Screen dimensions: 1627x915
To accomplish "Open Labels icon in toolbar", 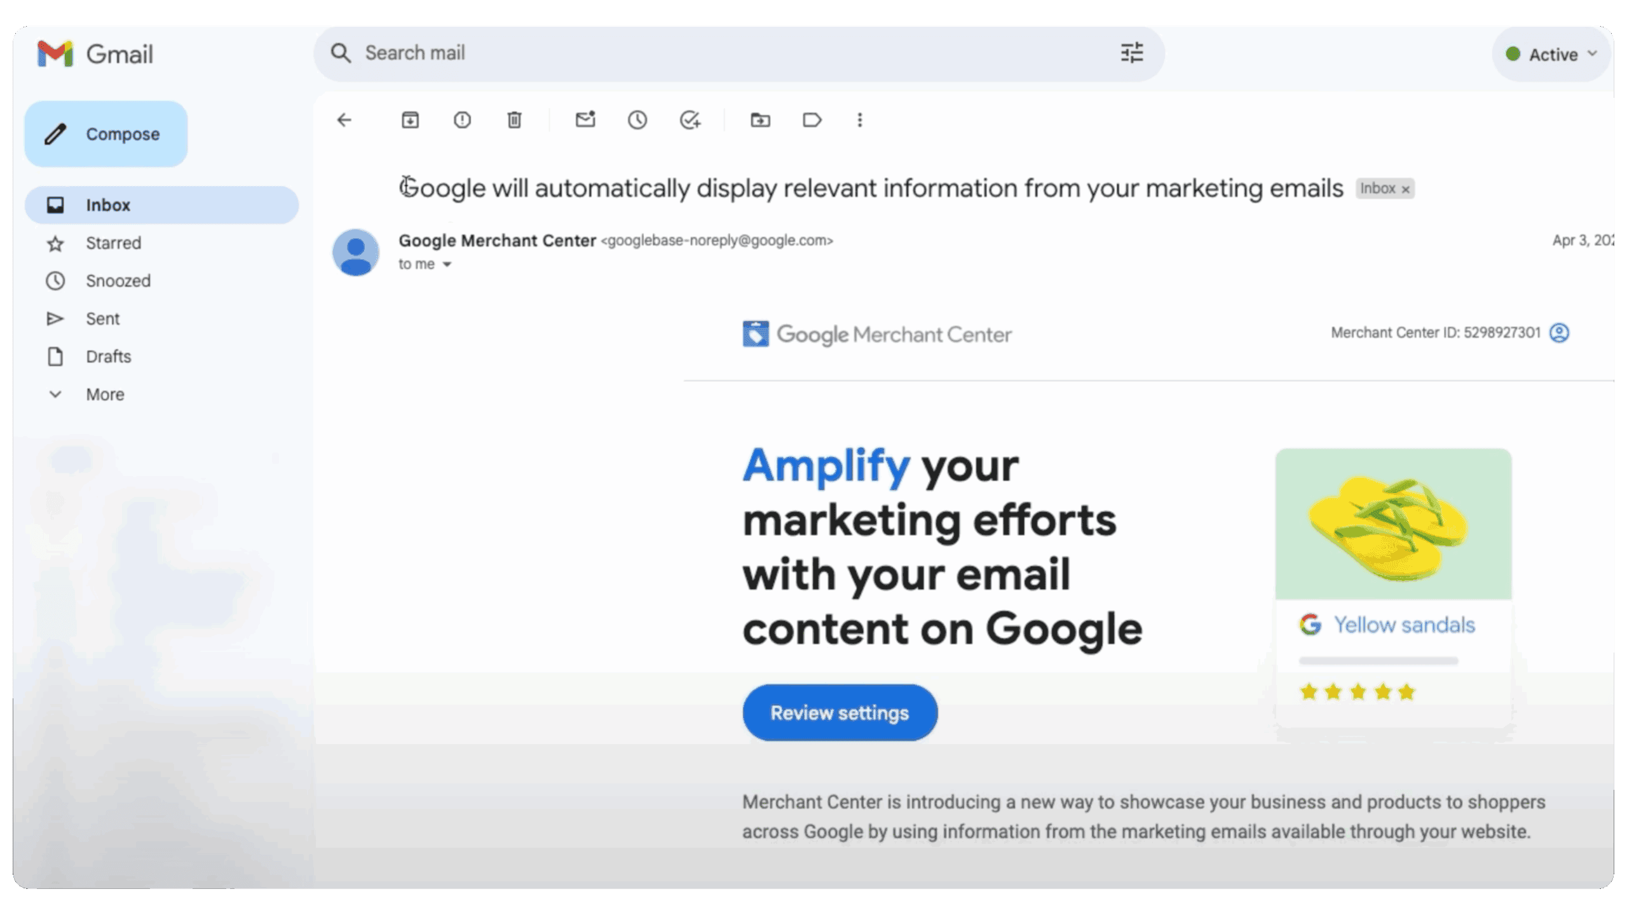I will coord(812,120).
